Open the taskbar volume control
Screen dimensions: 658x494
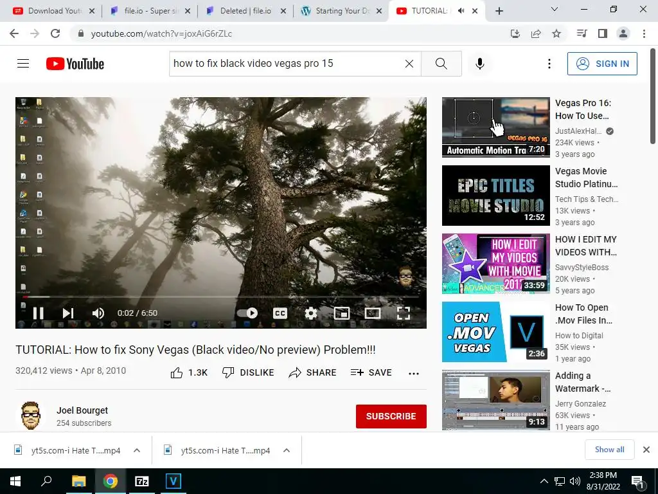[x=574, y=481]
